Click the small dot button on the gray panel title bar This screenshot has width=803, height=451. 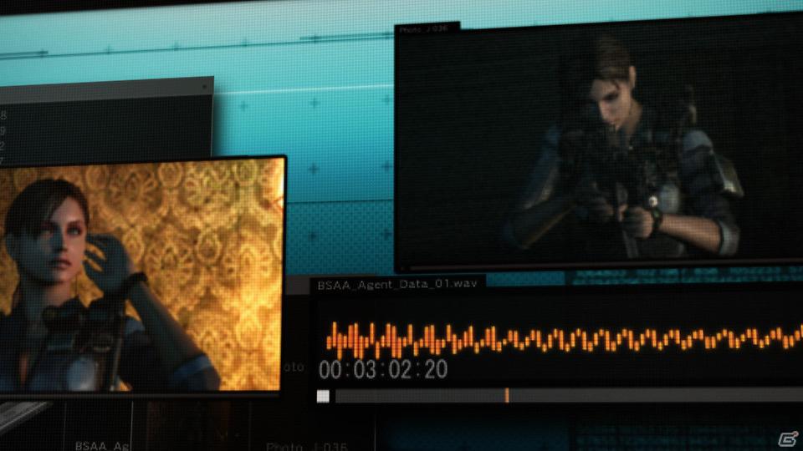204,86
